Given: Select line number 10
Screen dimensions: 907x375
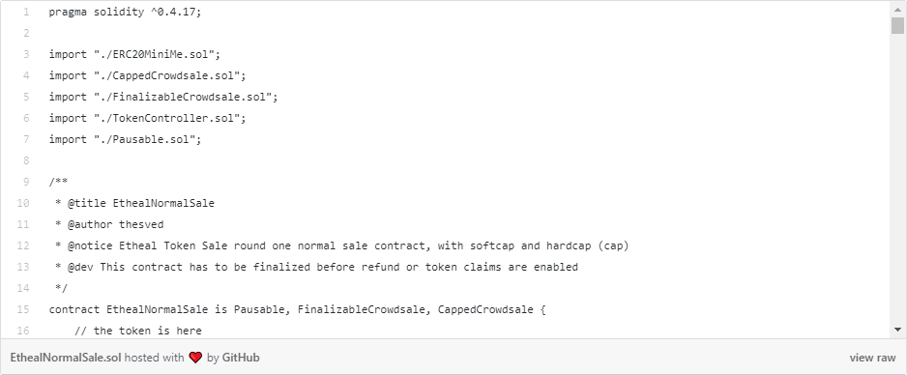Looking at the screenshot, I should pyautogui.click(x=23, y=203).
